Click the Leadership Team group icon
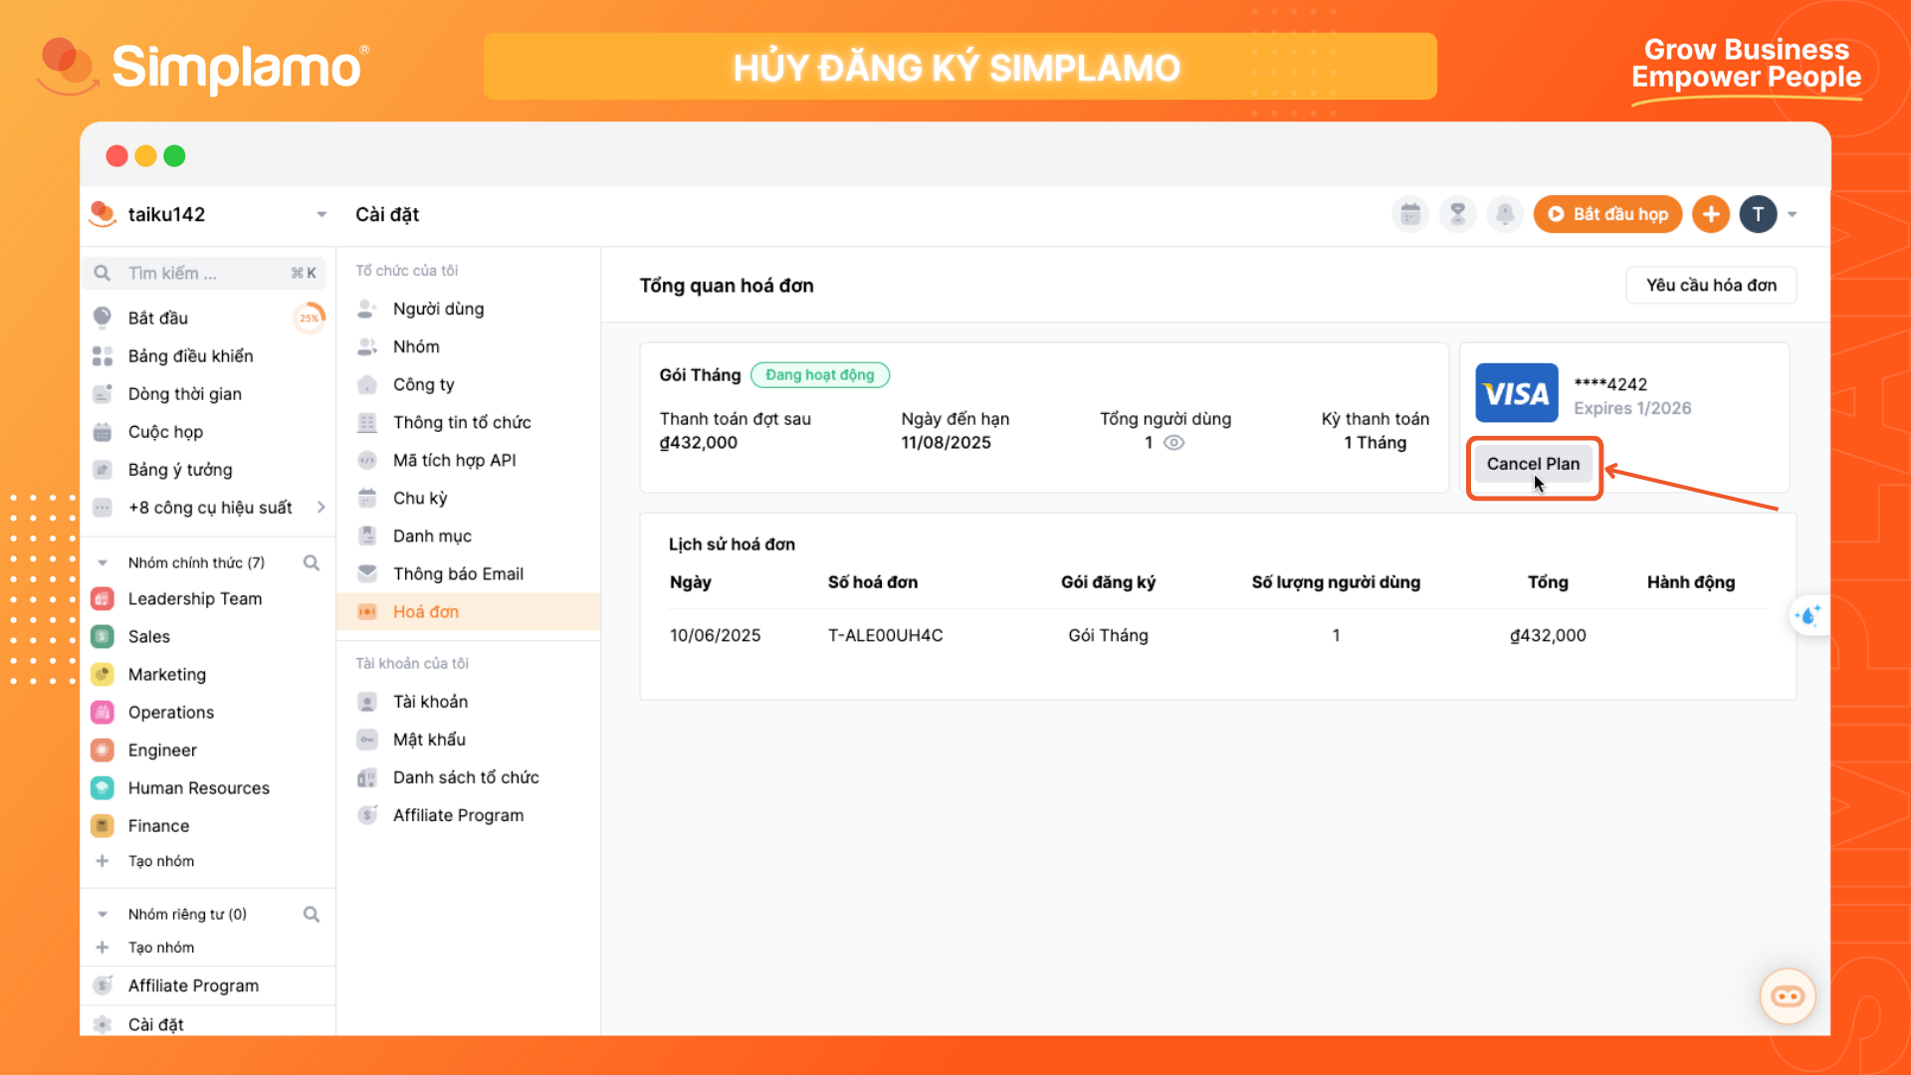1911x1075 pixels. tap(103, 598)
